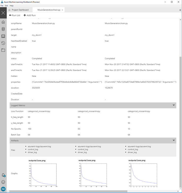Open the Data sources database icon
Screen dimensions: 182x193
3,29
